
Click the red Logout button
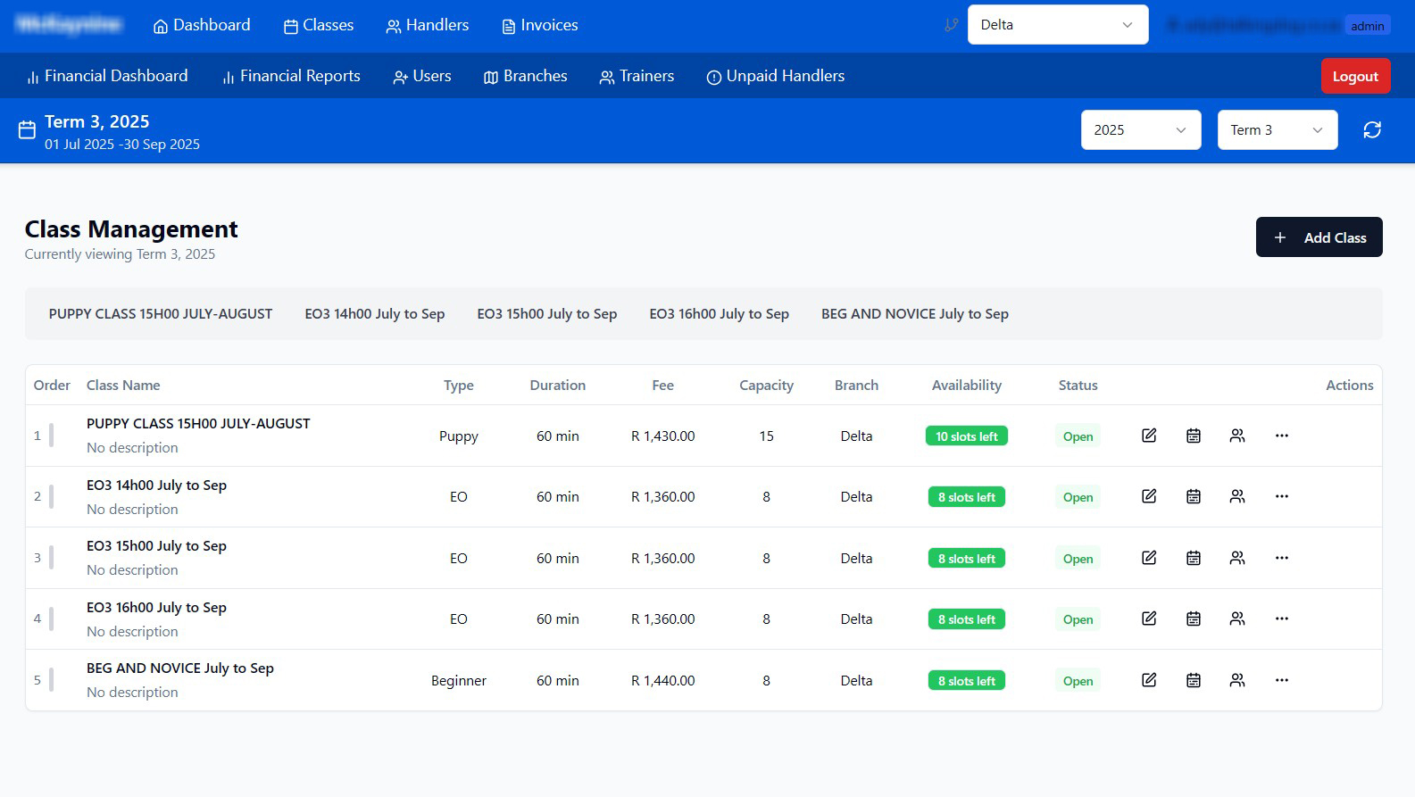(1356, 76)
